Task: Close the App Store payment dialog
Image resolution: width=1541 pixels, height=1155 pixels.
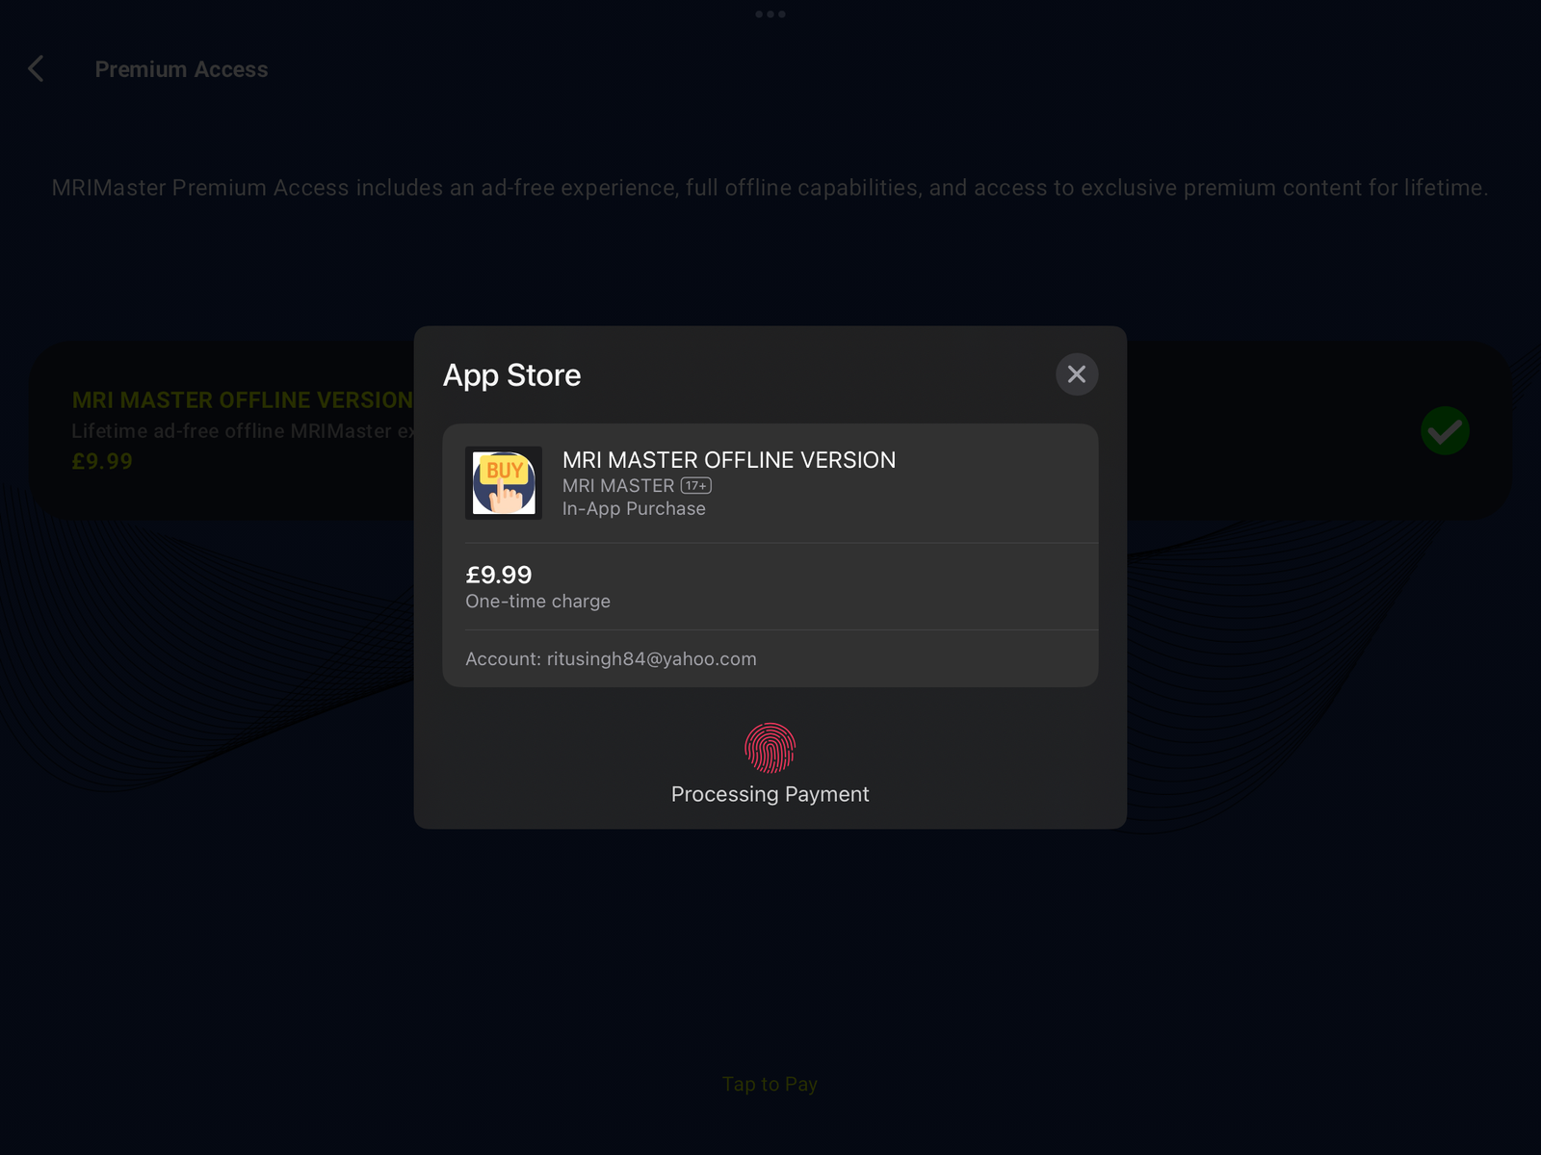Action: [x=1077, y=374]
